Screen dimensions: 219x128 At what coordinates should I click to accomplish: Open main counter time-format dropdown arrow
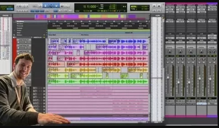click(97, 7)
